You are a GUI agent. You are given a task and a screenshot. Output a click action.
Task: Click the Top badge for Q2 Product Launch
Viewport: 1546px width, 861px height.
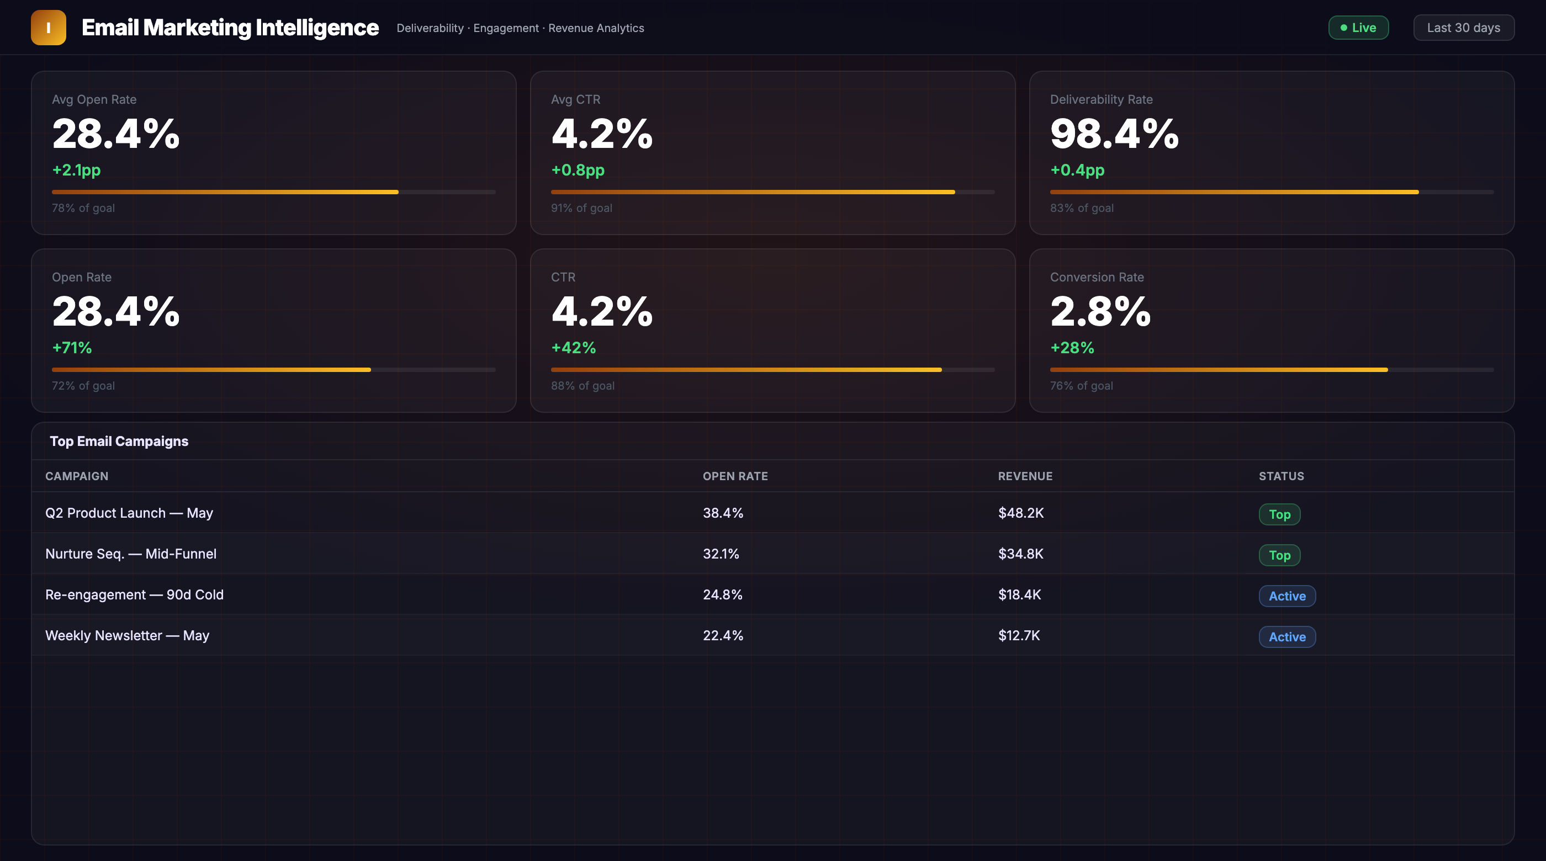1279,514
